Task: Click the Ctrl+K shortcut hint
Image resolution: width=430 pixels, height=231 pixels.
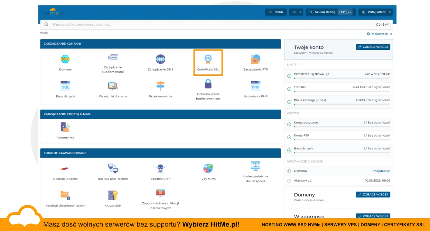Action: point(382,25)
